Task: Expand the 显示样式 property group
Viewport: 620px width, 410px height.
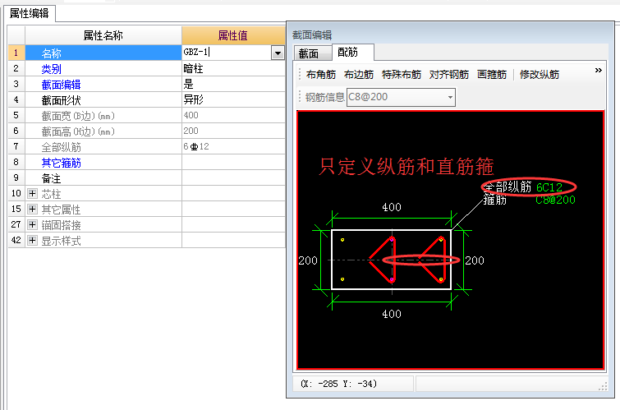Action: point(32,240)
